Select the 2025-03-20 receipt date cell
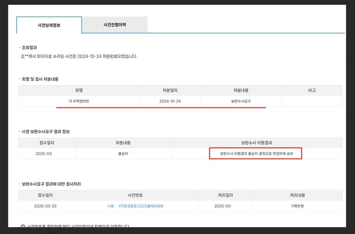 tap(45, 206)
